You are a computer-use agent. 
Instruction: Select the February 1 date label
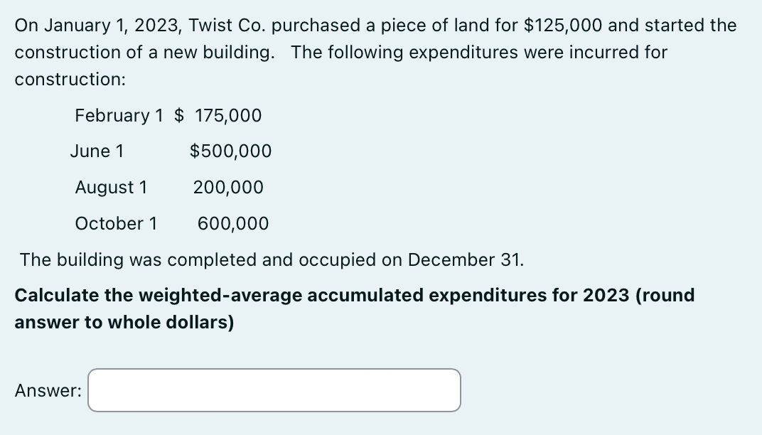point(118,115)
